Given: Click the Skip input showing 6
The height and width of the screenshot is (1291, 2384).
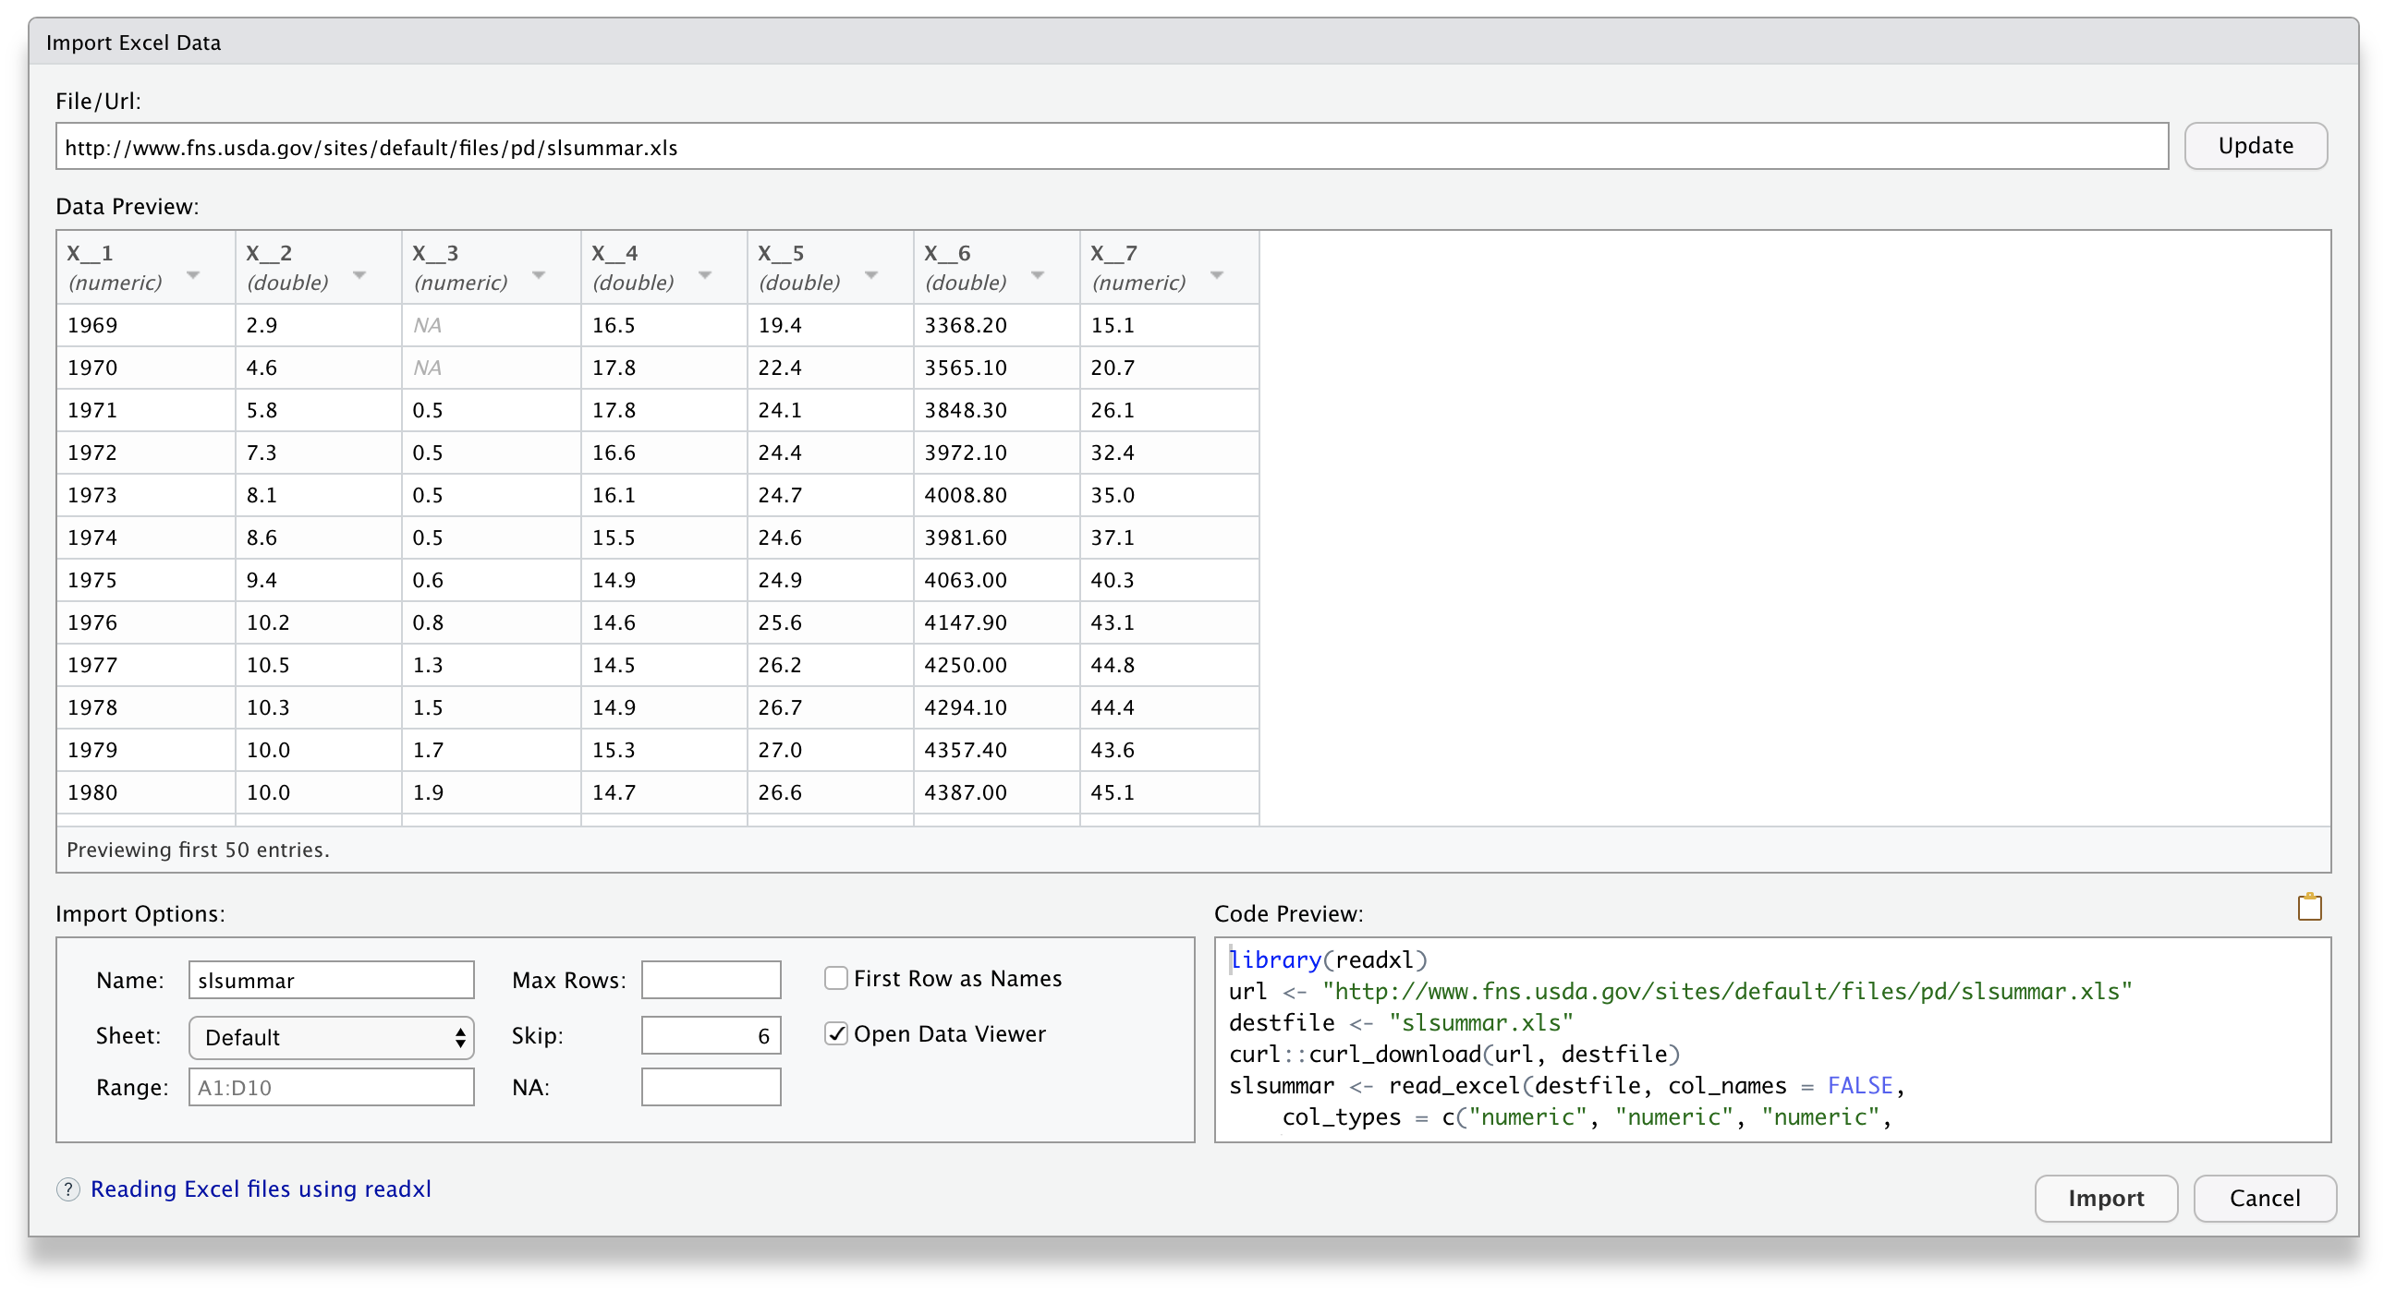Looking at the screenshot, I should (x=711, y=1035).
